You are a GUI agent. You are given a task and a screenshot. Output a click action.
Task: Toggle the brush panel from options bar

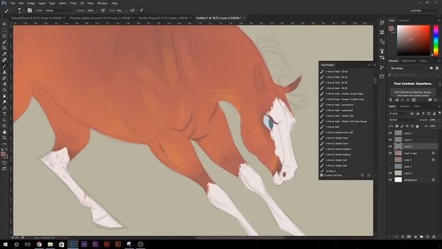click(x=30, y=10)
